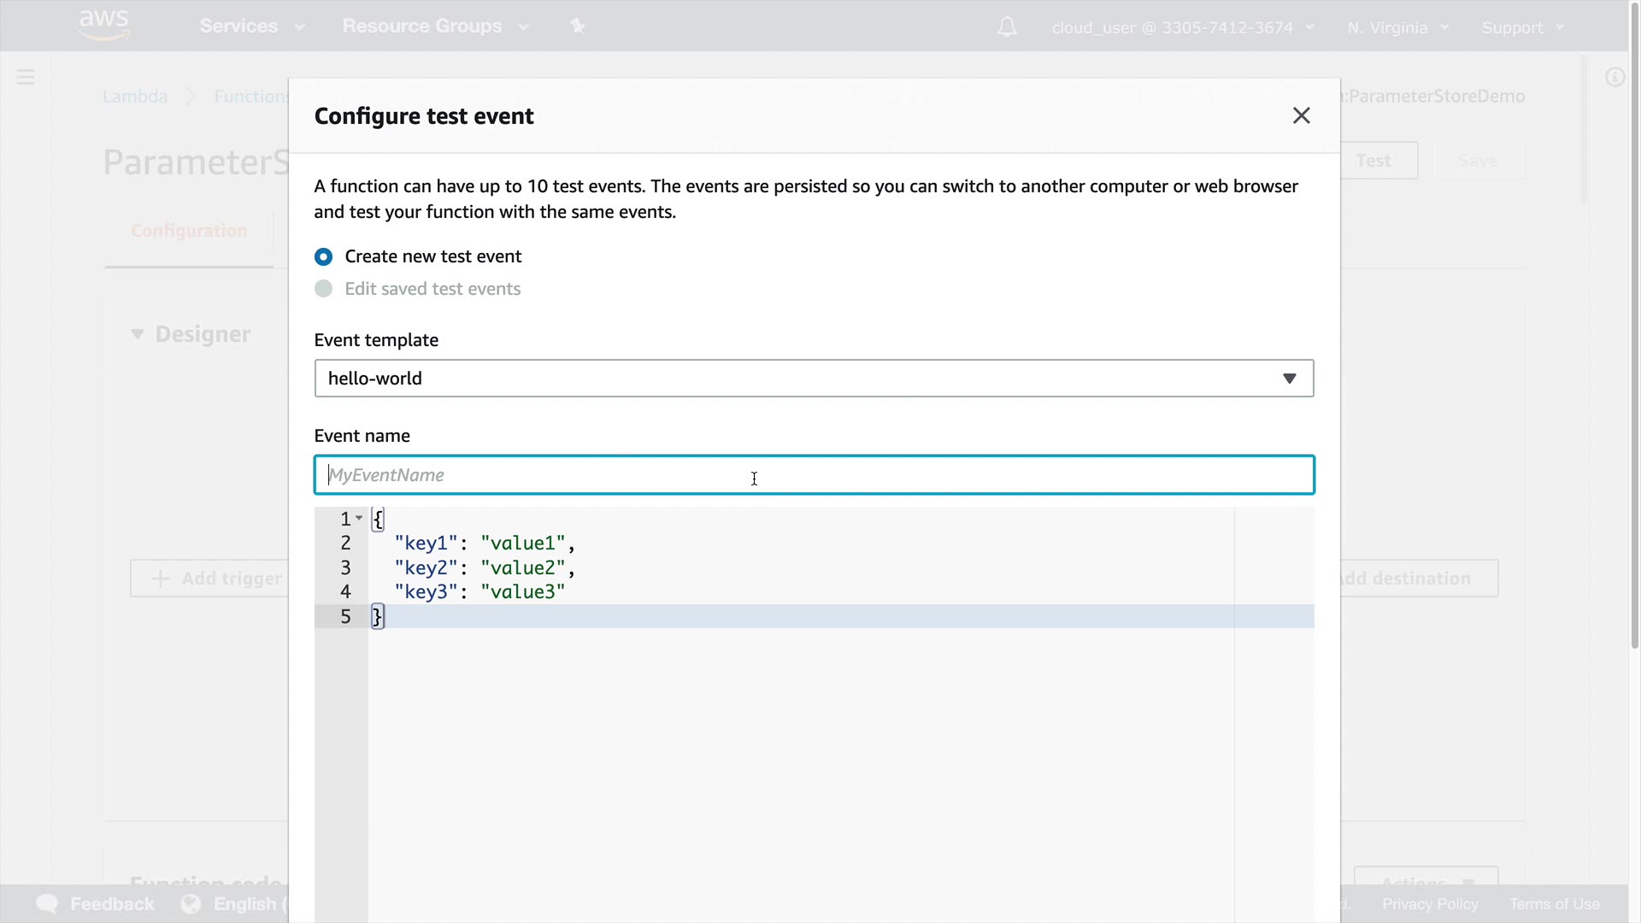This screenshot has height=923, width=1641.
Task: Click the Event name input field
Action: [x=813, y=475]
